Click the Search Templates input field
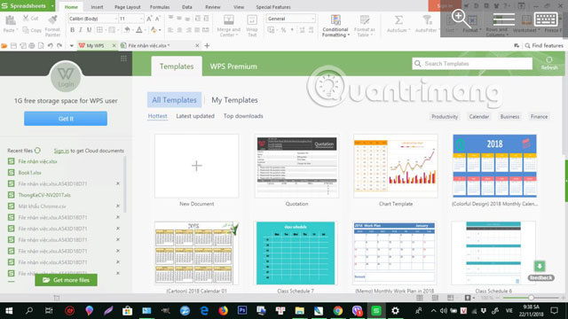The height and width of the screenshot is (319, 568). tap(472, 64)
